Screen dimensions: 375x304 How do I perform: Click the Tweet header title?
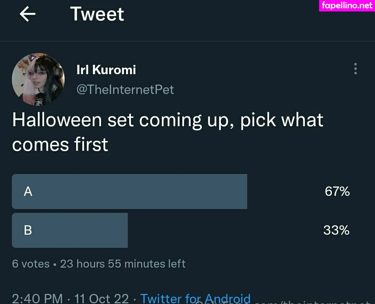(97, 14)
